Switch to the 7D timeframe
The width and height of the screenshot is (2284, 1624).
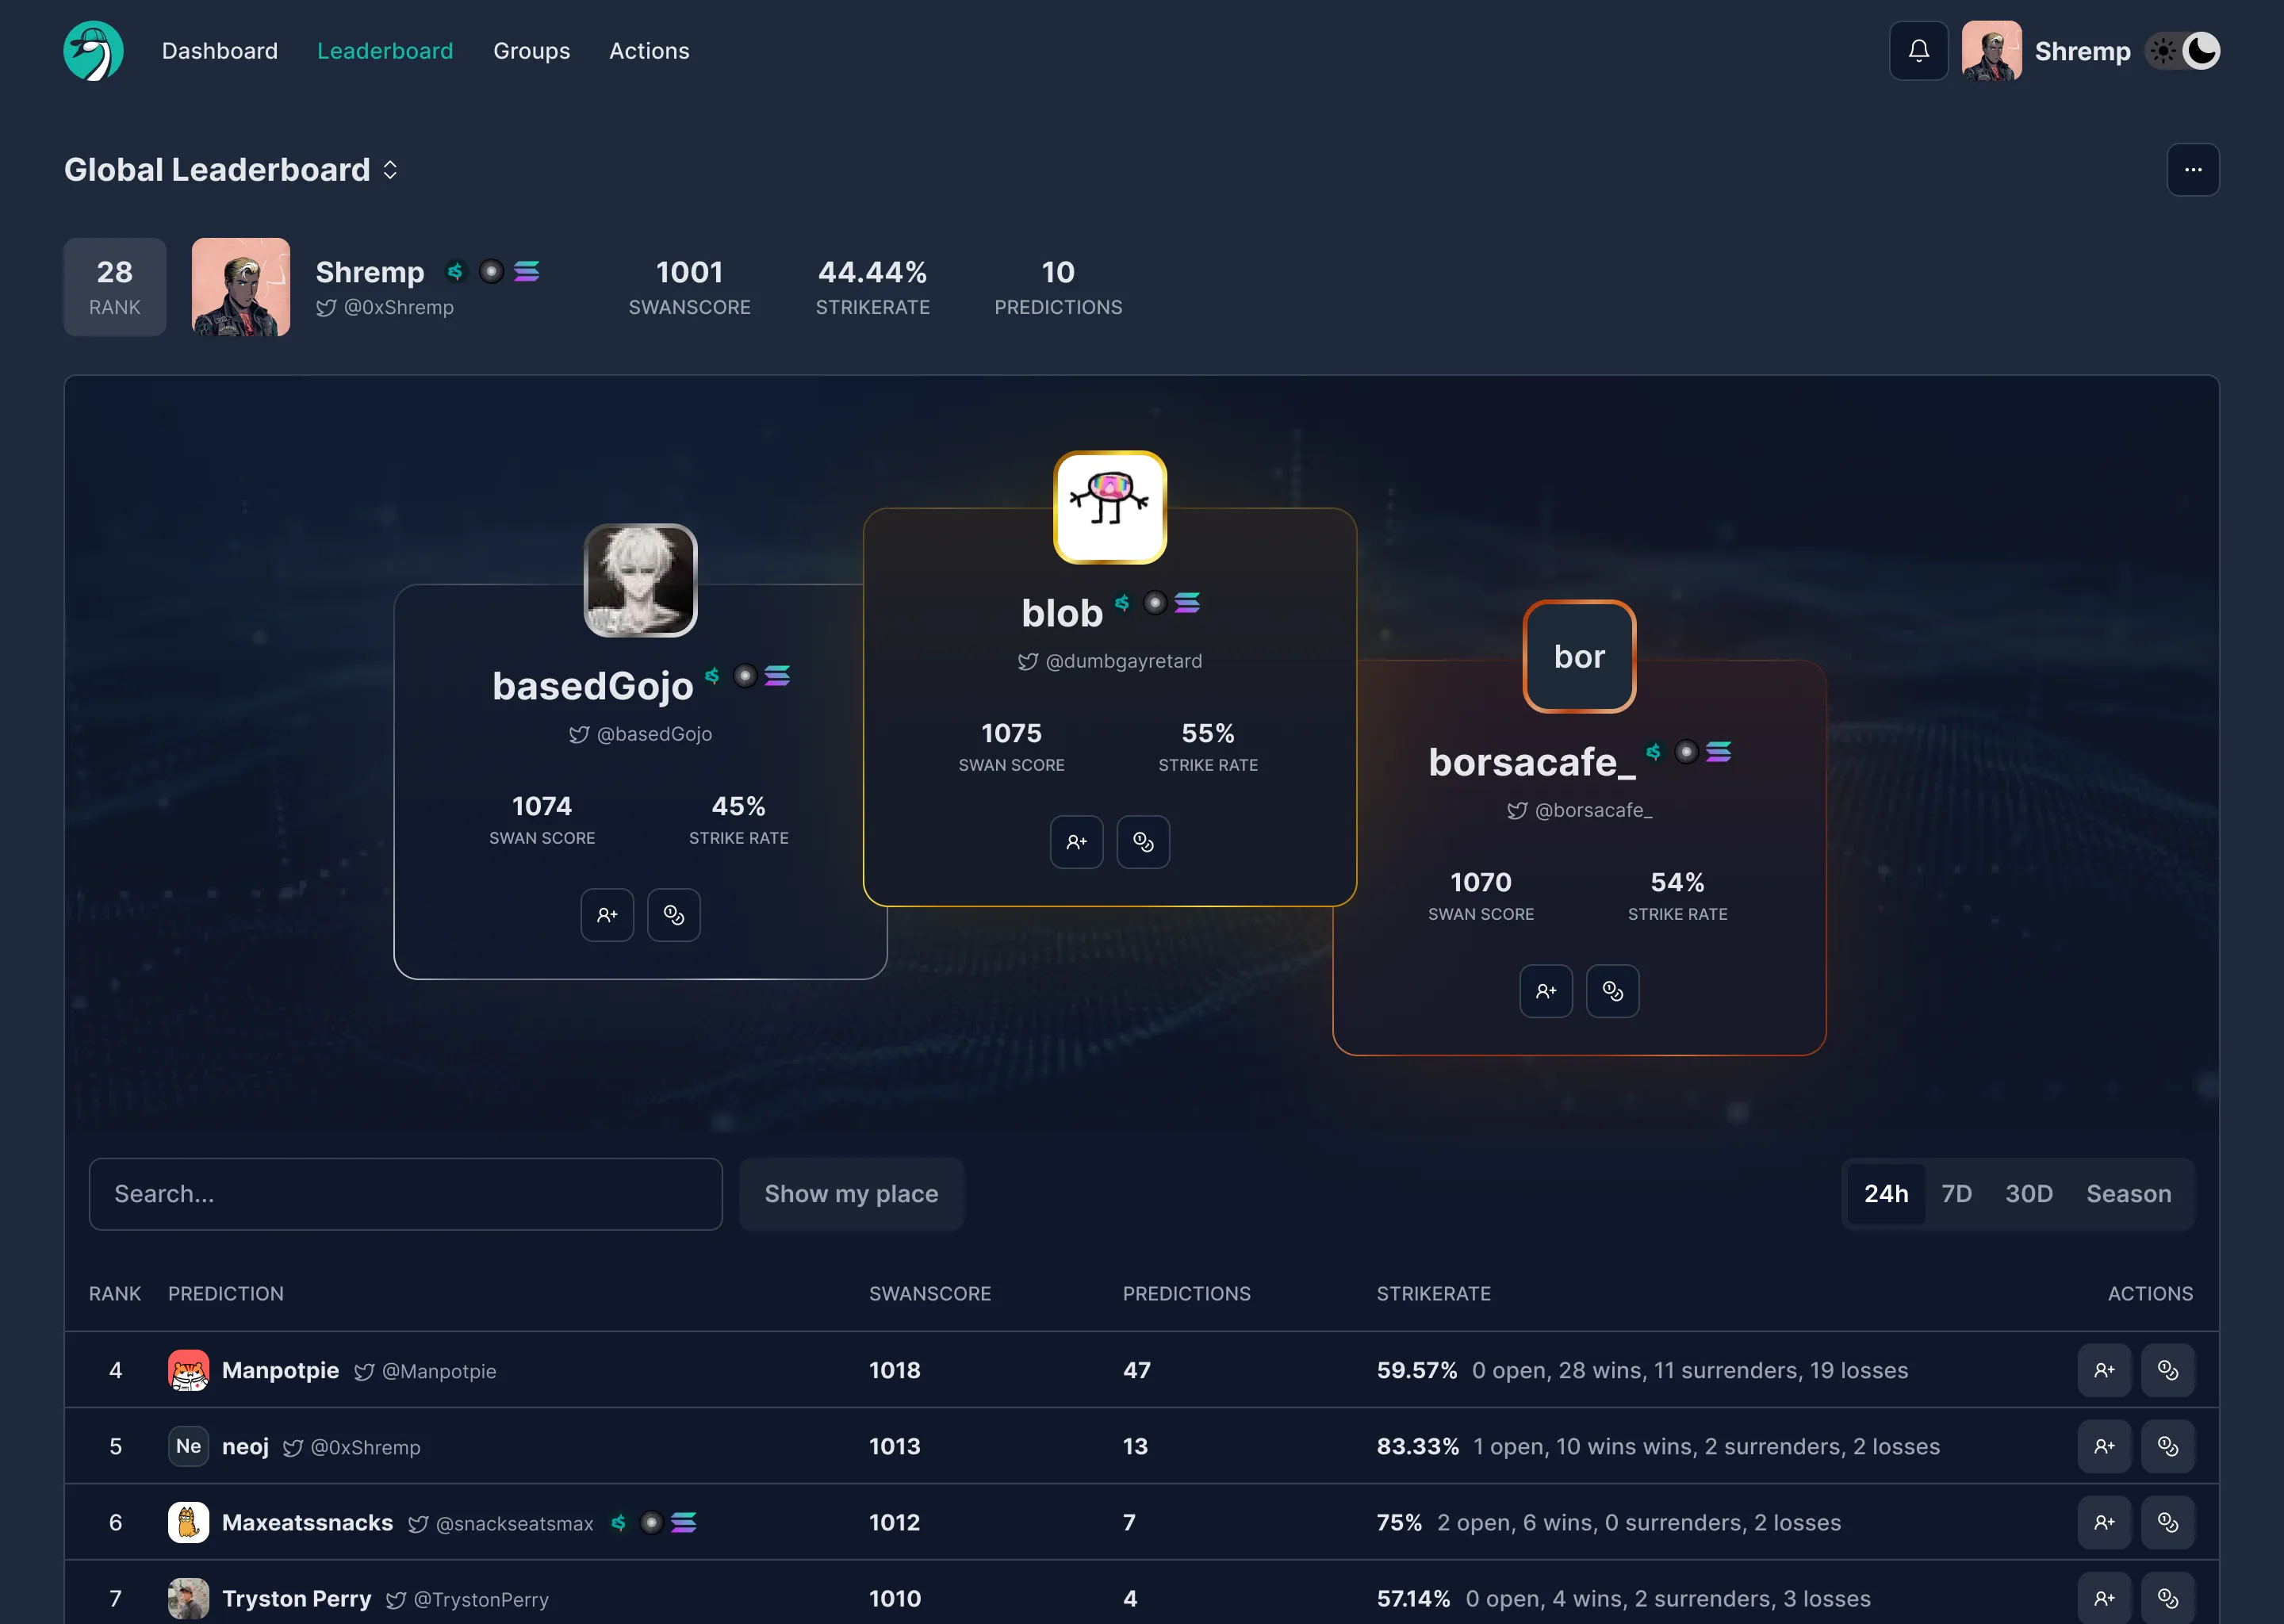(x=1957, y=1193)
